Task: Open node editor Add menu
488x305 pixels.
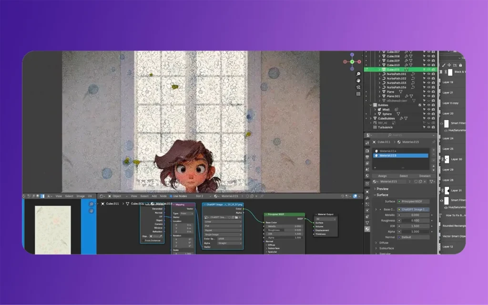Action: click(154, 196)
